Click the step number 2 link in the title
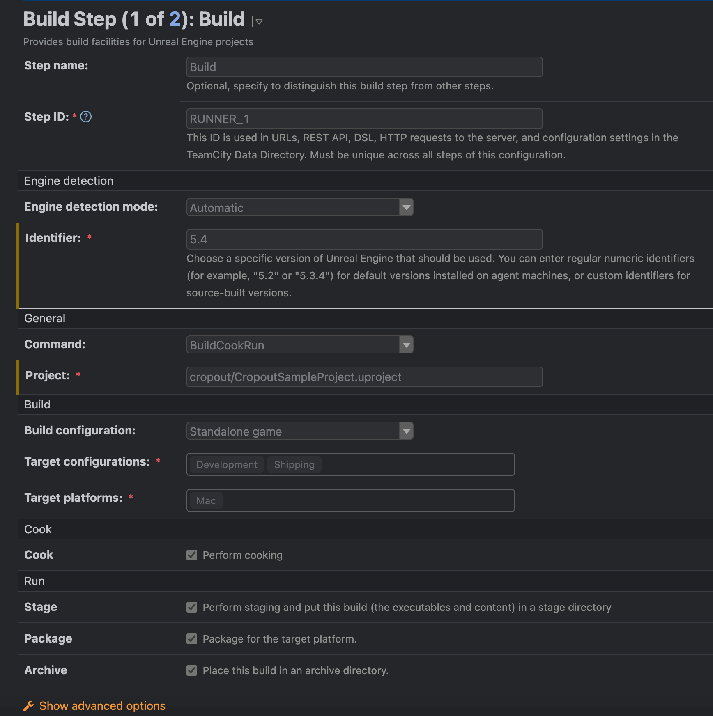The width and height of the screenshot is (713, 716). (175, 19)
